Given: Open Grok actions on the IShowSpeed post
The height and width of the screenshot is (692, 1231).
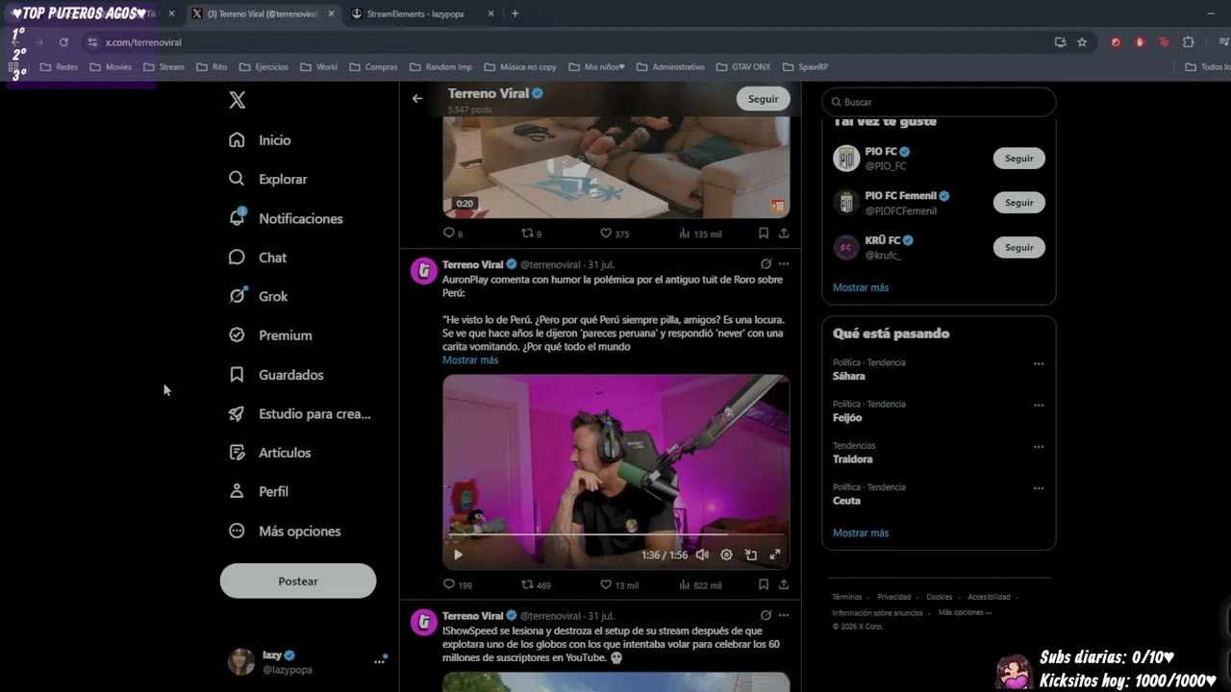Looking at the screenshot, I should pyautogui.click(x=766, y=615).
